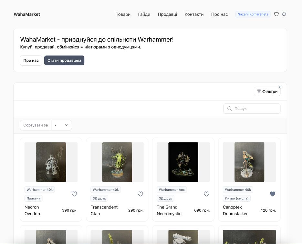Click the magnifier icon in search field

pyautogui.click(x=229, y=109)
